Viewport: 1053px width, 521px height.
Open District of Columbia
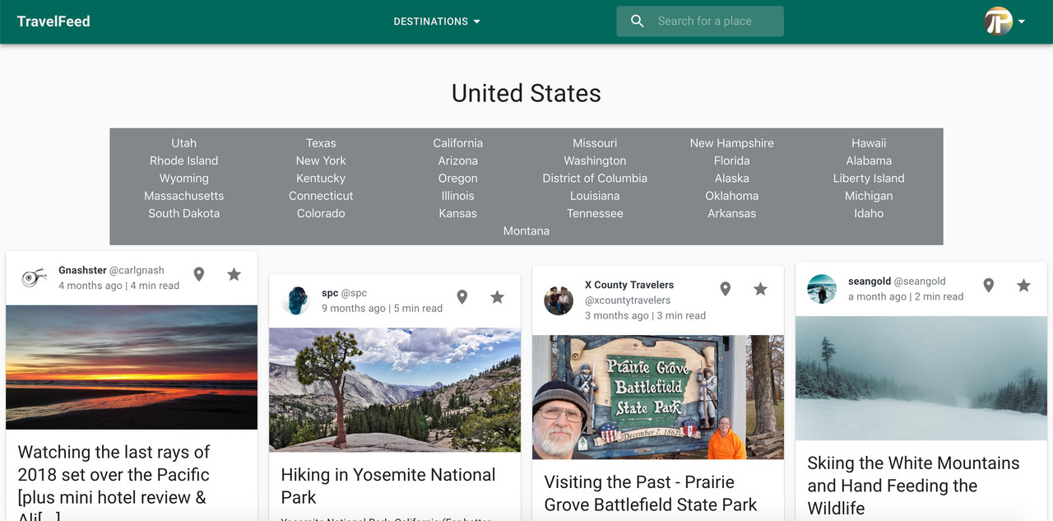pyautogui.click(x=595, y=178)
